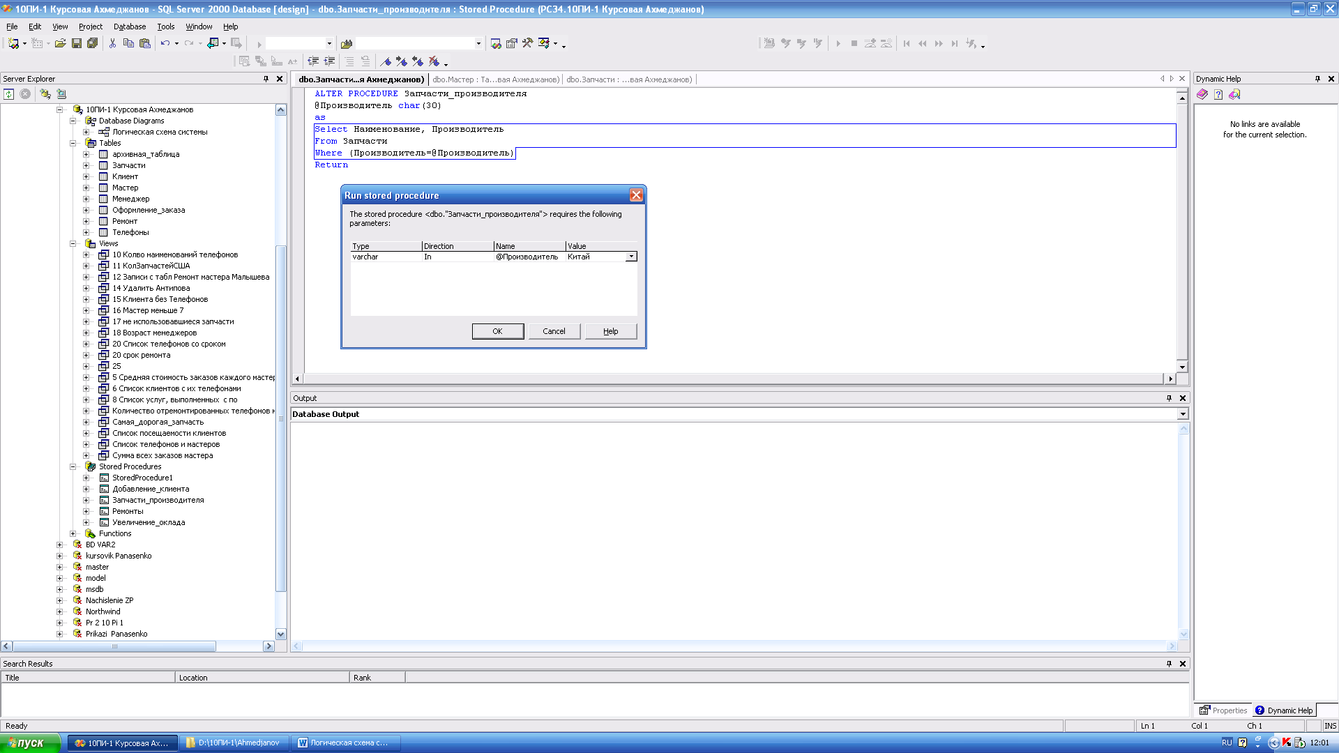
Task: Open the Solution Explorer toolbar icon
Action: (x=496, y=43)
